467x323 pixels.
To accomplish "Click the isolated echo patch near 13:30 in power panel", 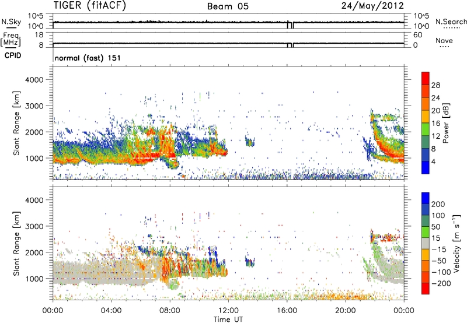I will pos(250,141).
